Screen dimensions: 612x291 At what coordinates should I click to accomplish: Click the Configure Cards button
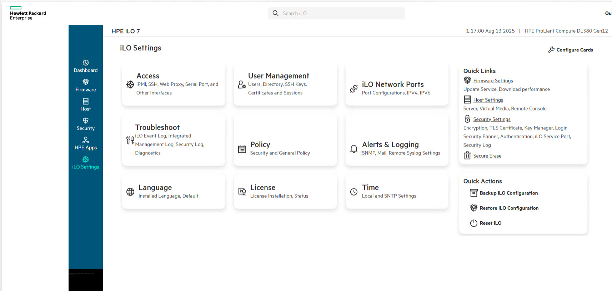click(571, 50)
